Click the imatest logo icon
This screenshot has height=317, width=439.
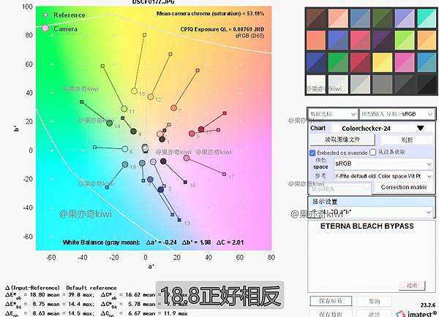click(401, 313)
